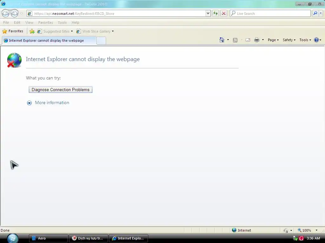Switch to the Aero taskbar window

(x=49, y=238)
